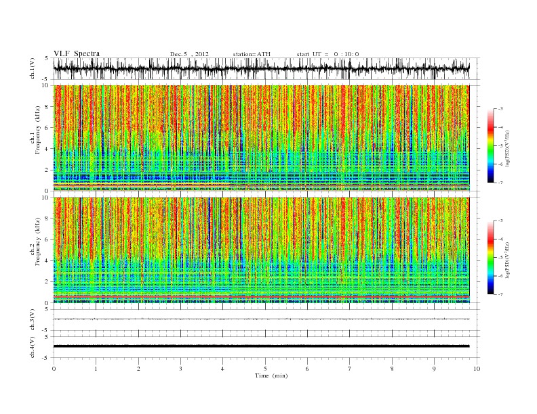
Task: Click the 'Time (min)' axis label
Action: pos(271,375)
